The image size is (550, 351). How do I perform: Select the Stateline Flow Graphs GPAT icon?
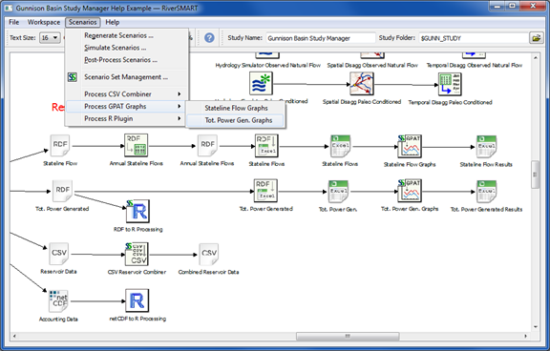point(410,146)
